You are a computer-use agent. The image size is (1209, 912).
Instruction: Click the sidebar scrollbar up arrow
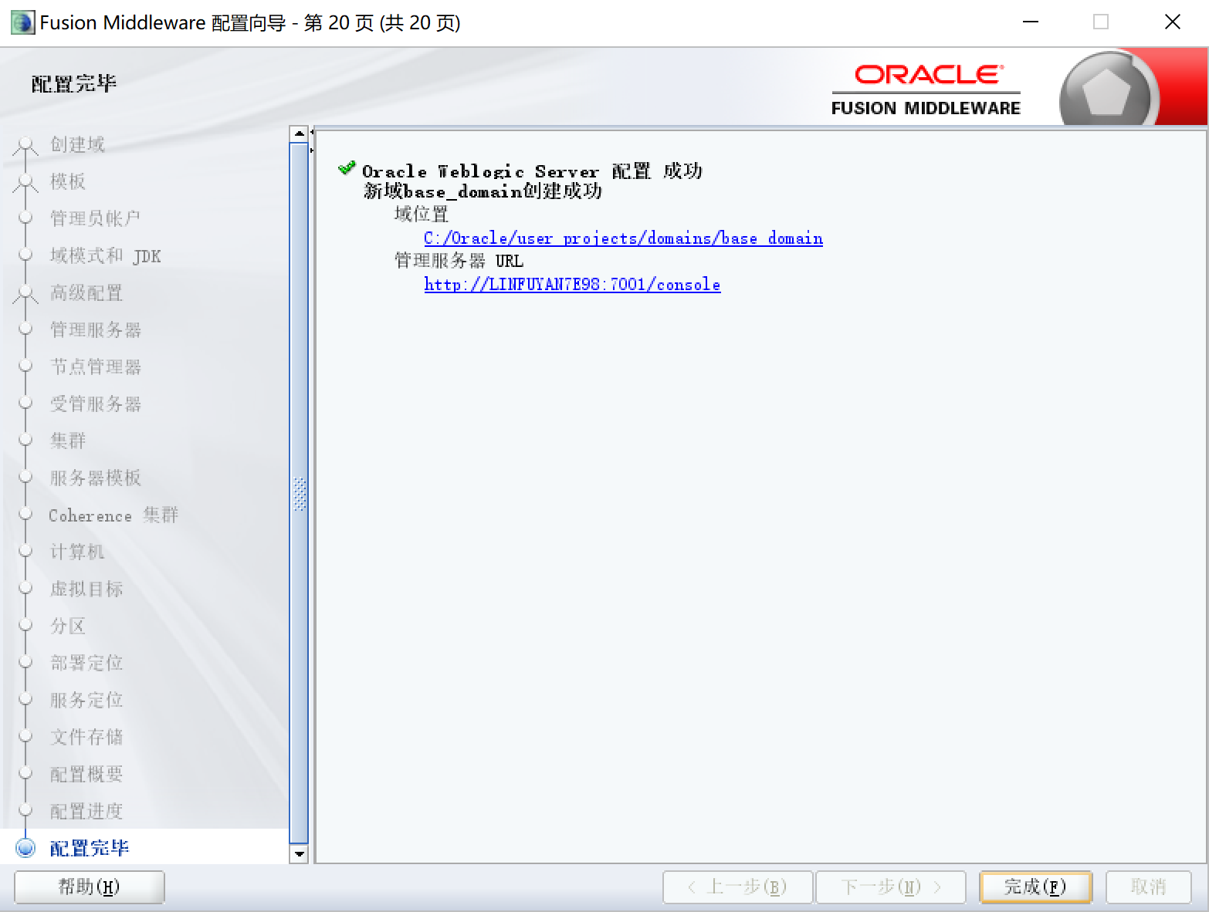coord(300,133)
